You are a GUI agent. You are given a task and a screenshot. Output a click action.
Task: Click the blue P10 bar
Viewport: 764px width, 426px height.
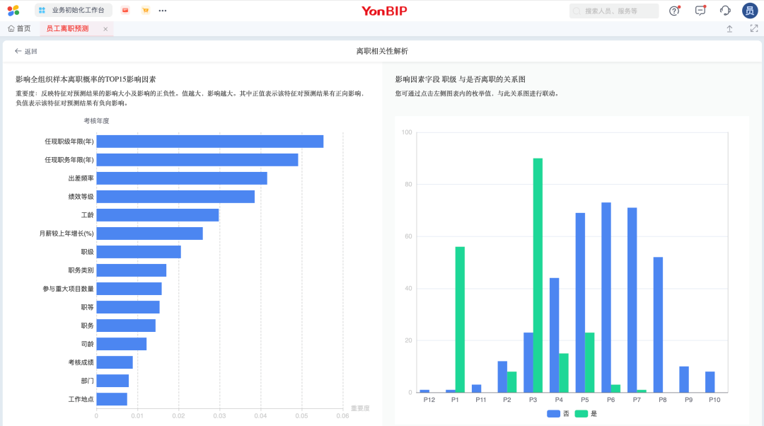click(710, 382)
